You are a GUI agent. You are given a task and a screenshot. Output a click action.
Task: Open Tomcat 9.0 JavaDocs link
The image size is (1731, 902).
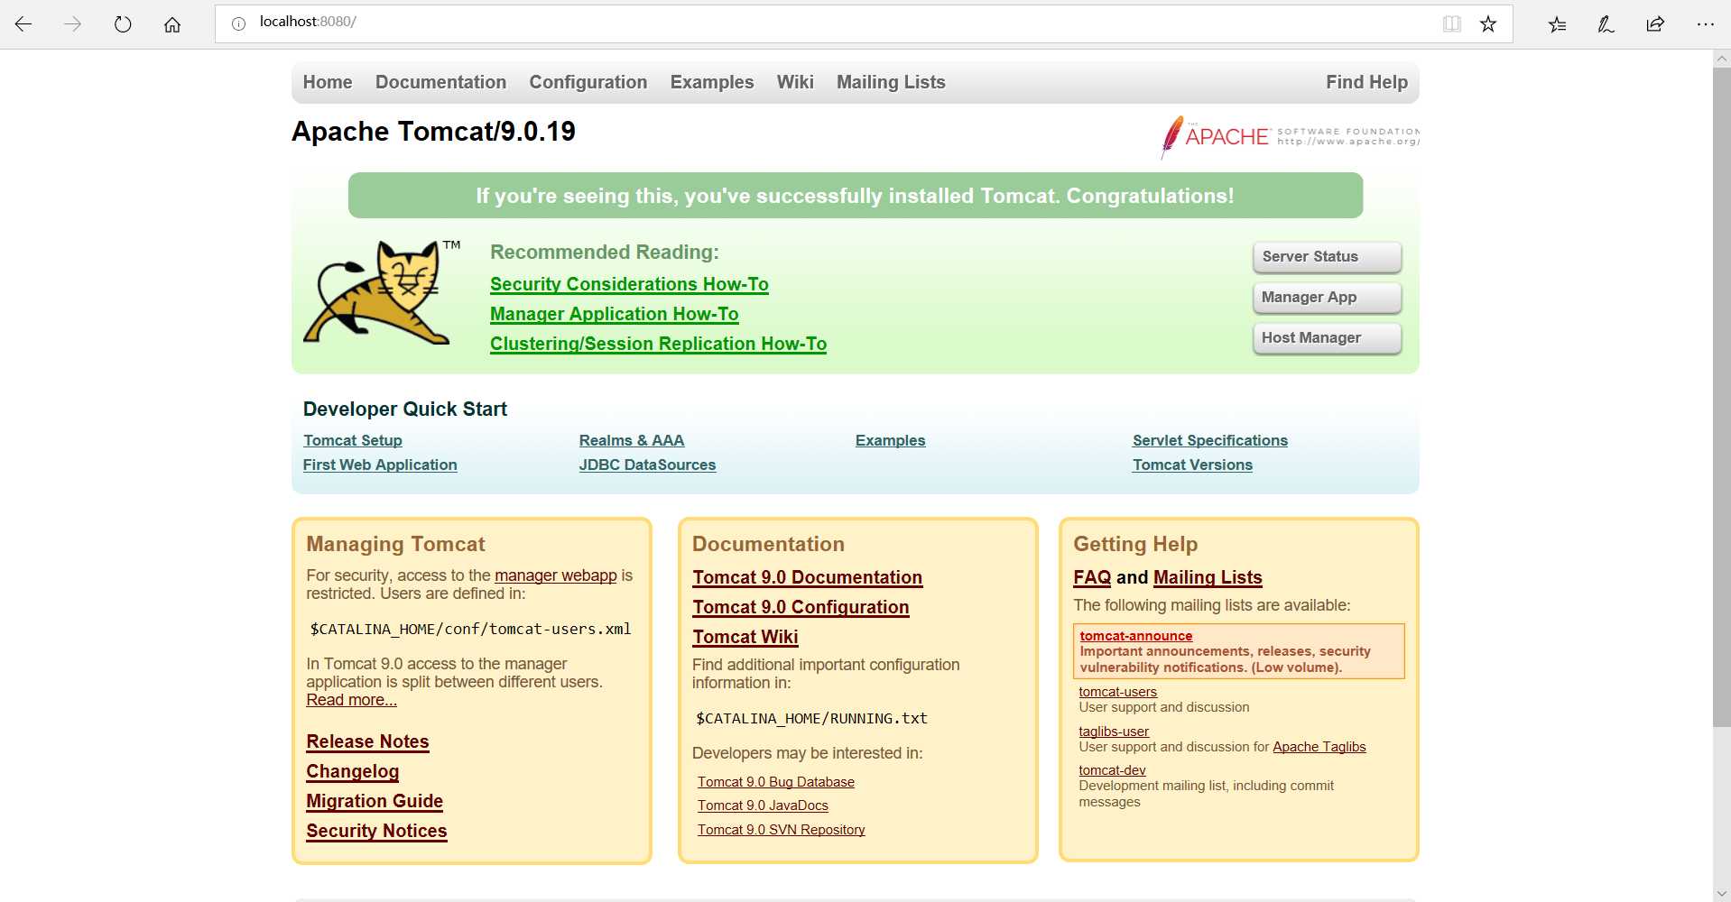763,805
